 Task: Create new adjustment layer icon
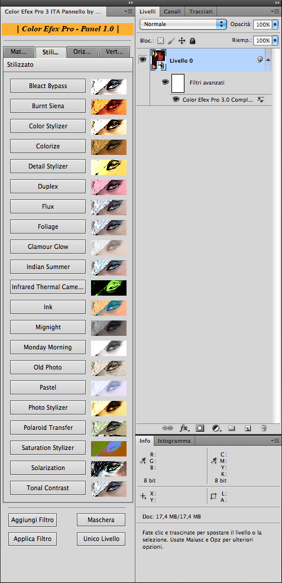click(216, 428)
